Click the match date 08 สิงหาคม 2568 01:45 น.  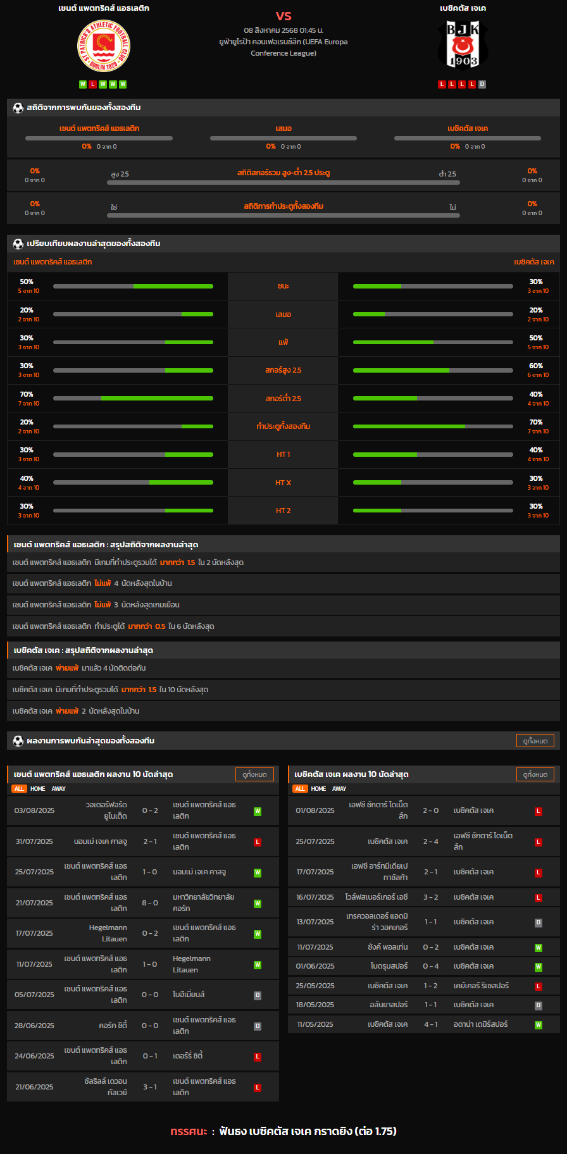click(x=283, y=30)
